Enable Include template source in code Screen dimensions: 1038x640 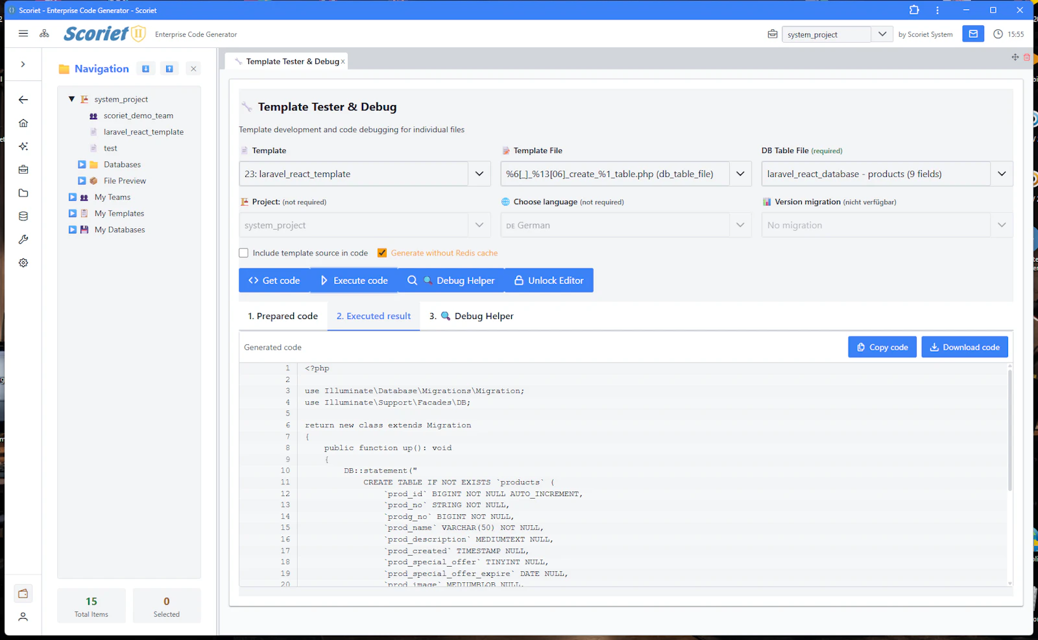(244, 253)
